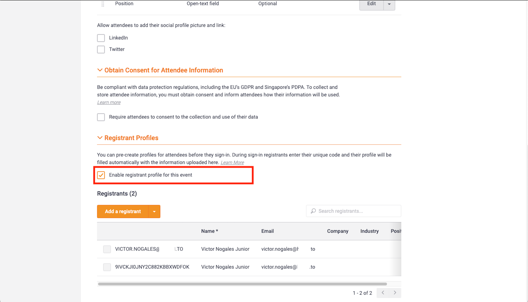Go to next page of registrants
Viewport: 528px width, 302px height.
395,293
